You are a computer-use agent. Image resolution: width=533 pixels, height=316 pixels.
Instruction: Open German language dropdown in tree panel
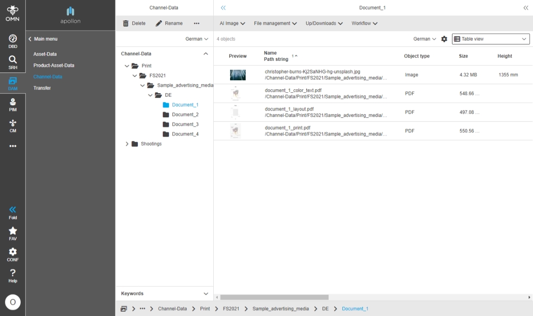tap(197, 39)
